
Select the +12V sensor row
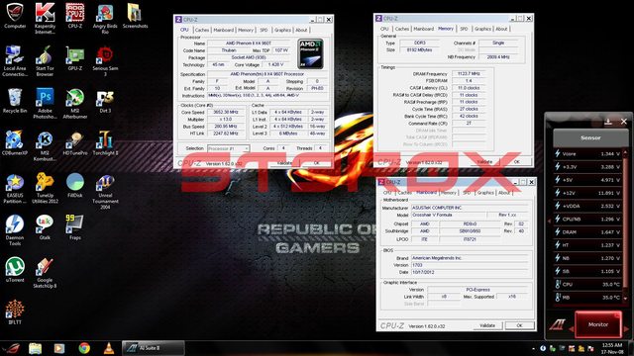(x=587, y=193)
